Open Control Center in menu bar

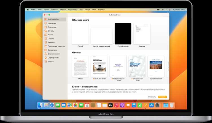coord(170,10)
